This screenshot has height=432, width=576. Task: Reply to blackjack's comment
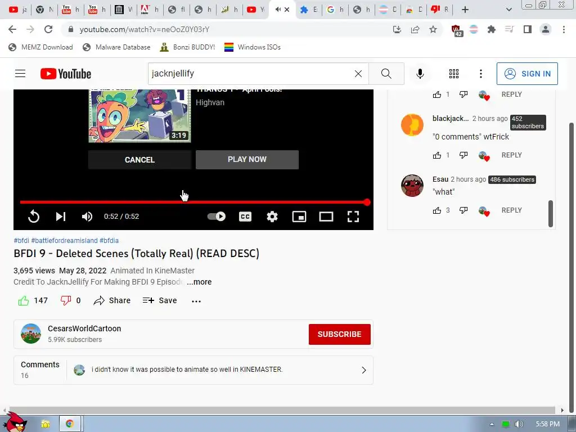(x=512, y=155)
